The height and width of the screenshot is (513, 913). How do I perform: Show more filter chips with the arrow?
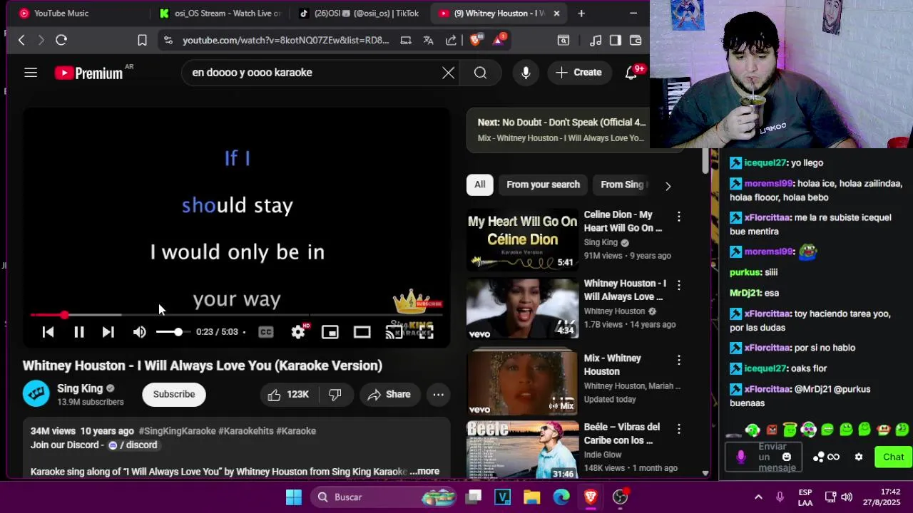(668, 186)
